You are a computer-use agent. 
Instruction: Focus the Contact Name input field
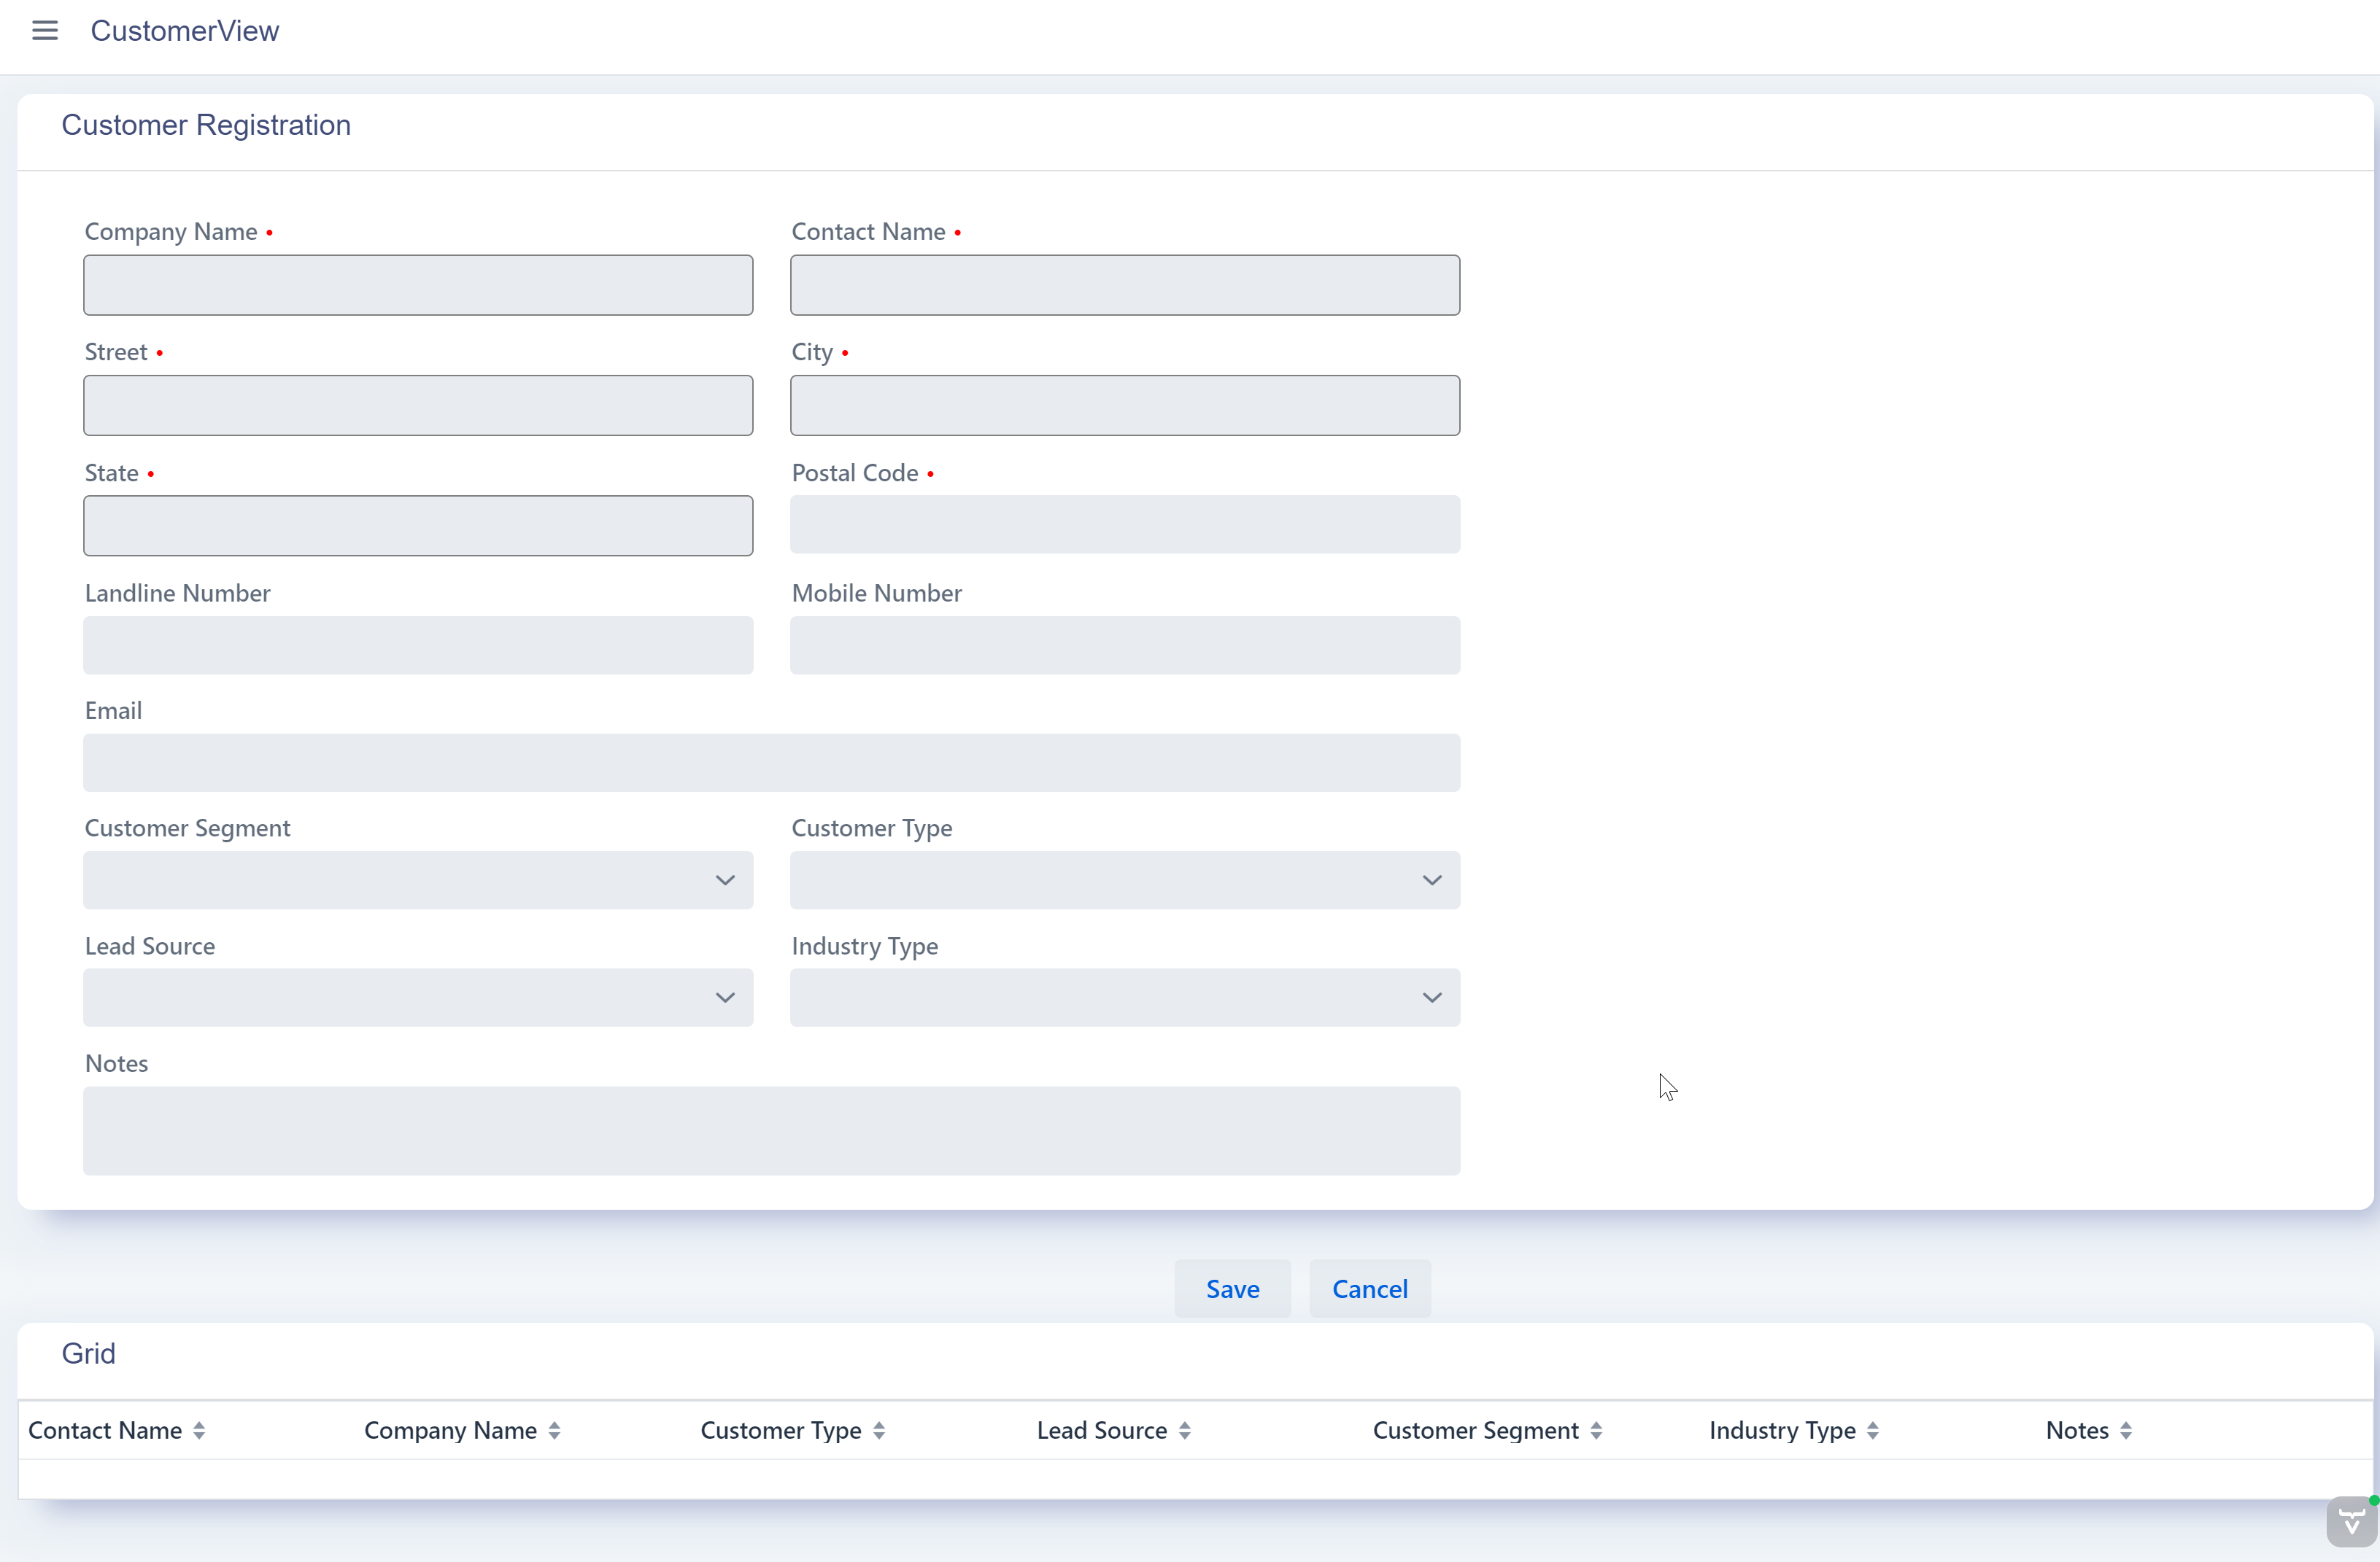[1125, 285]
